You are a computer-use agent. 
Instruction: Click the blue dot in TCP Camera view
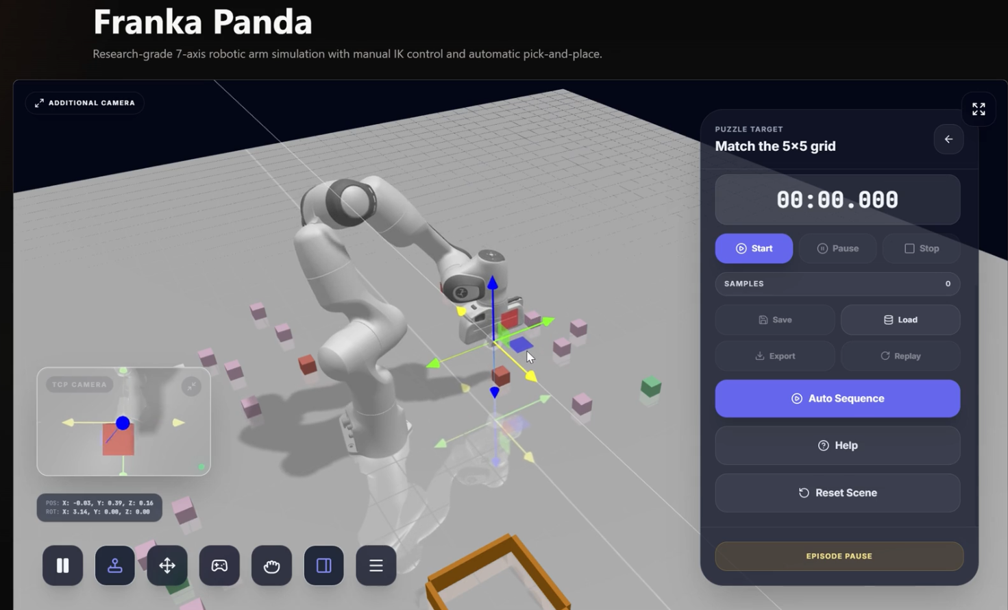(123, 424)
